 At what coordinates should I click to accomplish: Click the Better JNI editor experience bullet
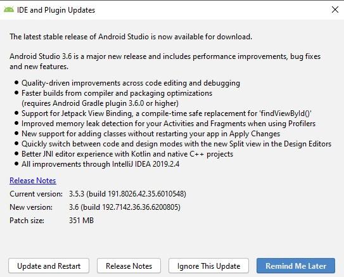coord(127,154)
